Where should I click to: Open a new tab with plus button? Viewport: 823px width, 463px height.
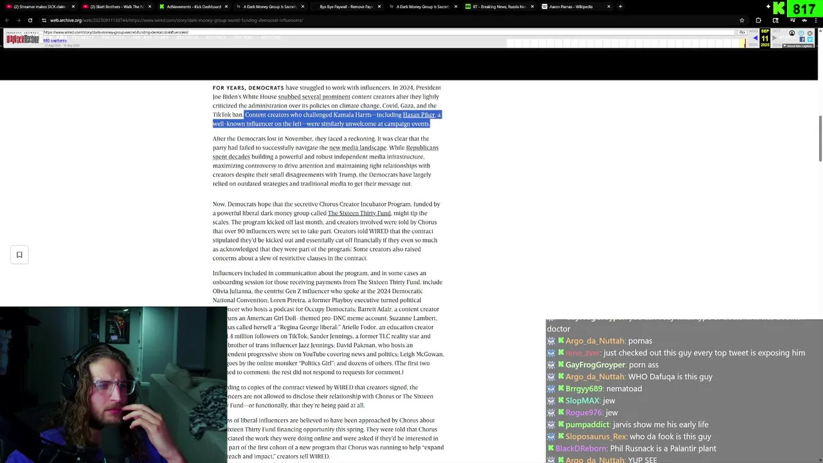tap(620, 6)
